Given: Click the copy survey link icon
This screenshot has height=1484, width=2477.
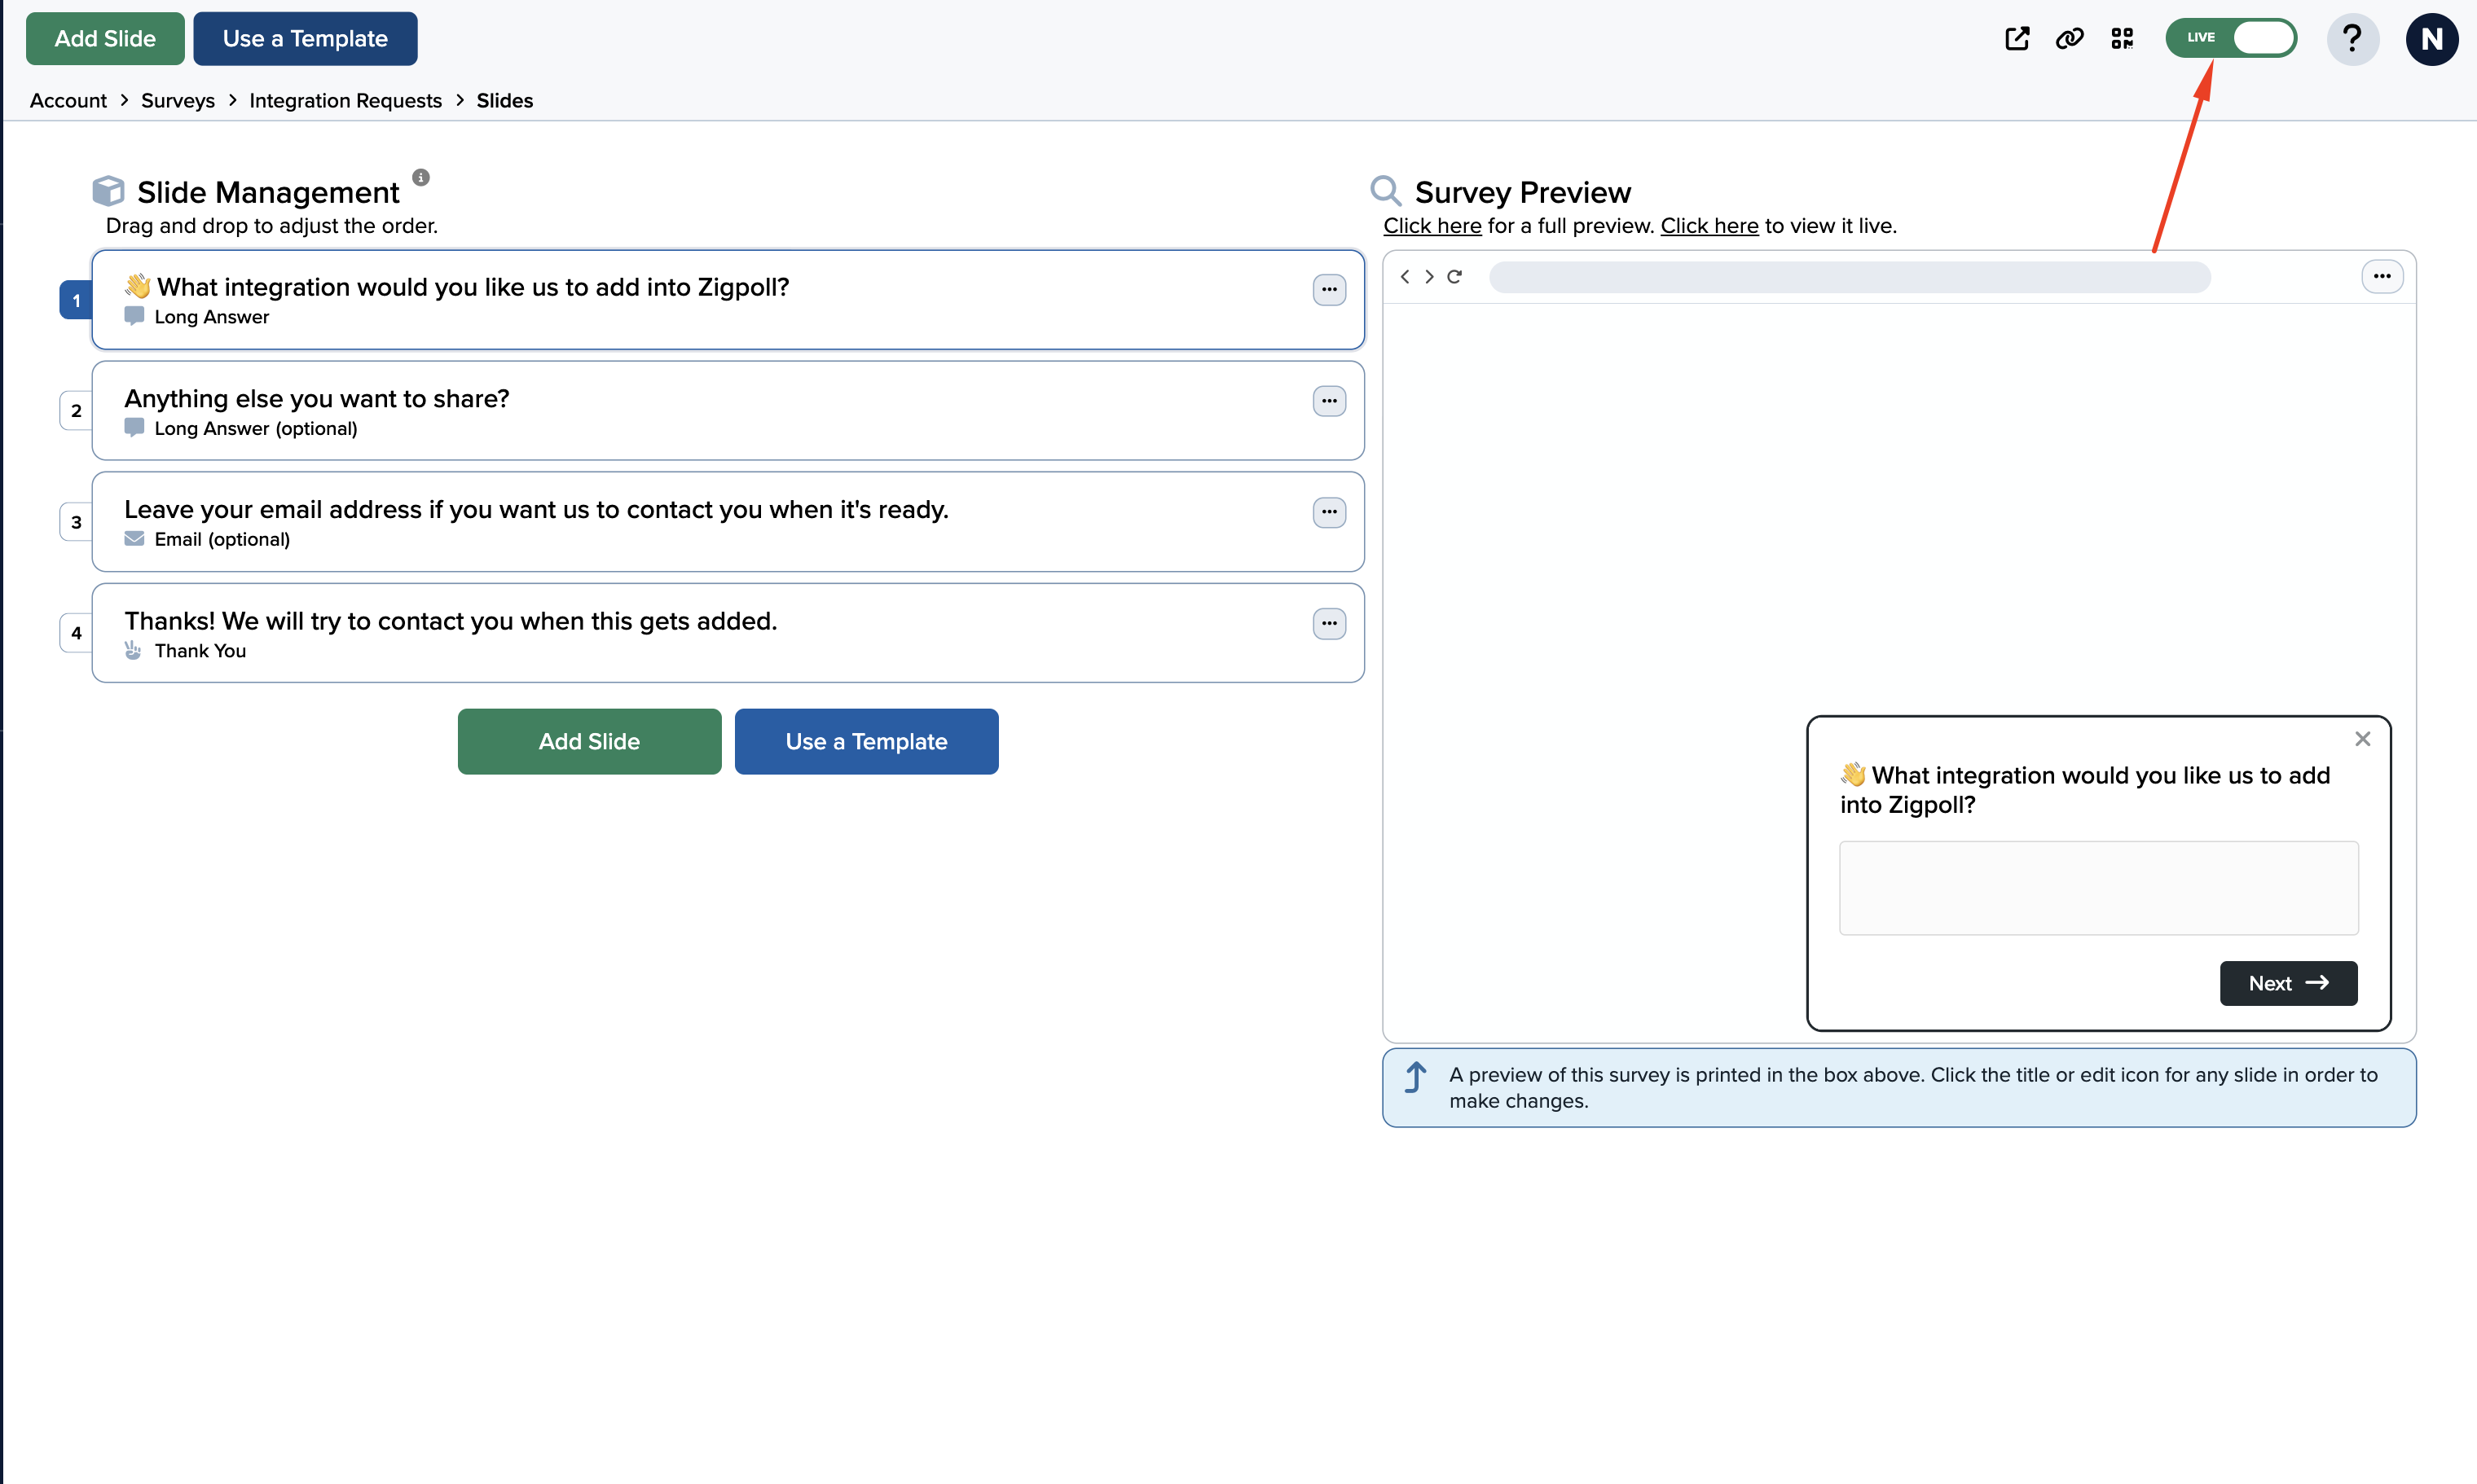Looking at the screenshot, I should point(2069,38).
